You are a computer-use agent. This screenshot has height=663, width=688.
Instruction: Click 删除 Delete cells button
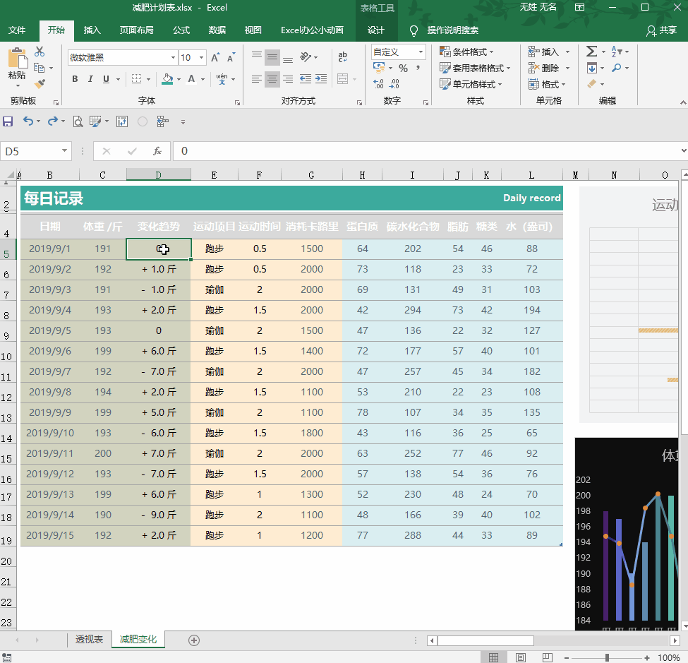point(544,68)
